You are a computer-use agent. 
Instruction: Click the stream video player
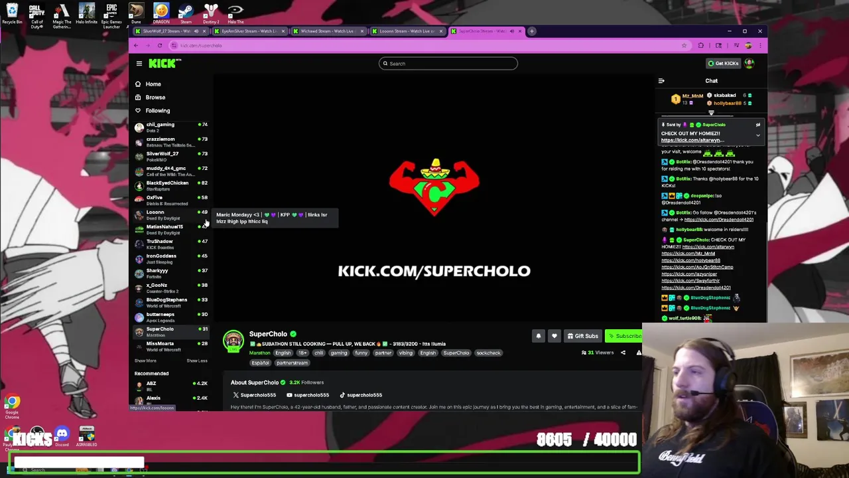(x=434, y=199)
